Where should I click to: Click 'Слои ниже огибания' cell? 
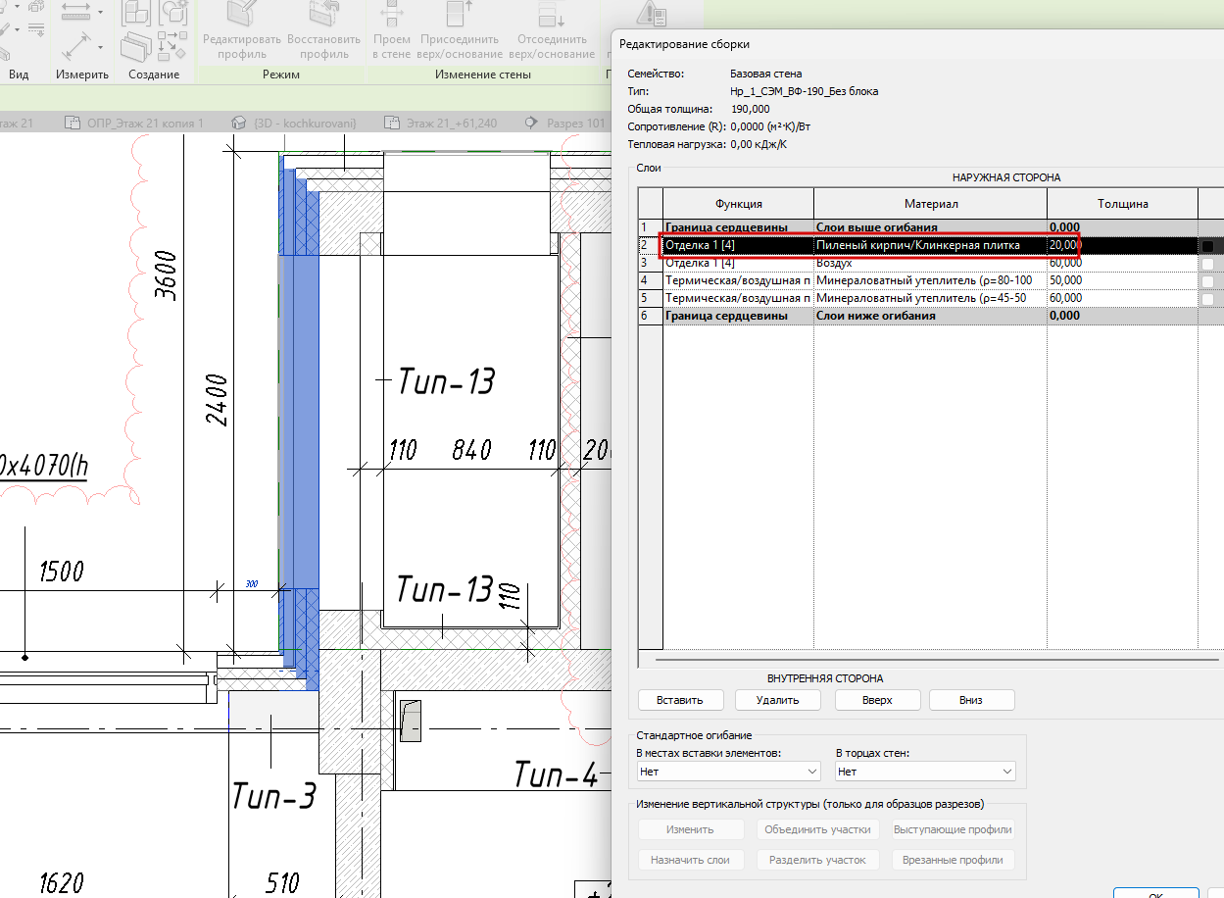(x=930, y=316)
